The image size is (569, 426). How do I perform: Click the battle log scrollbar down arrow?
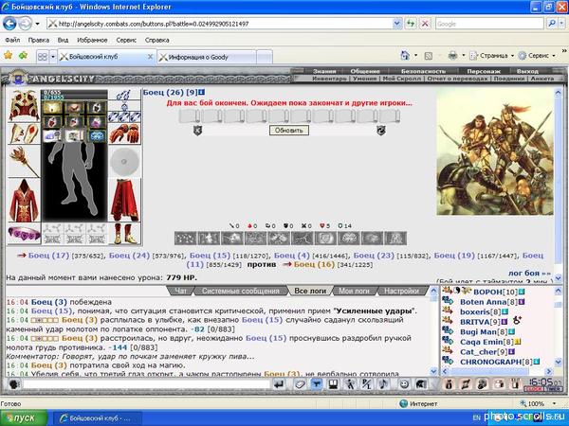[433, 371]
